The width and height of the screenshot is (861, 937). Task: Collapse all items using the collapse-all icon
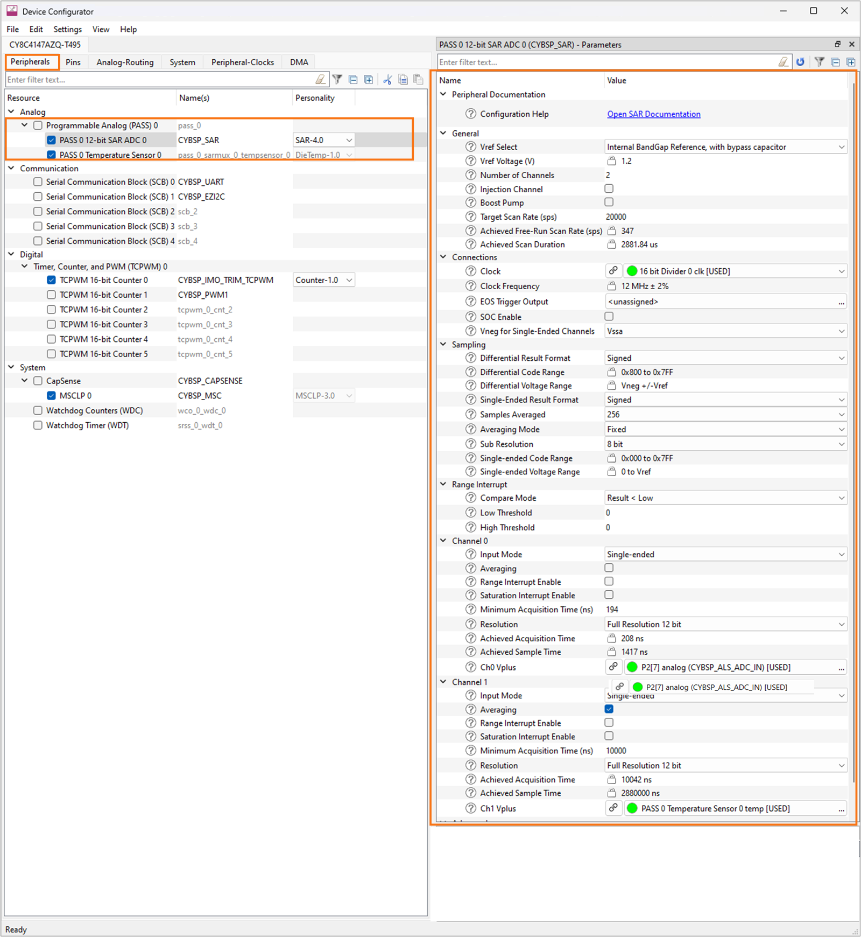(352, 79)
